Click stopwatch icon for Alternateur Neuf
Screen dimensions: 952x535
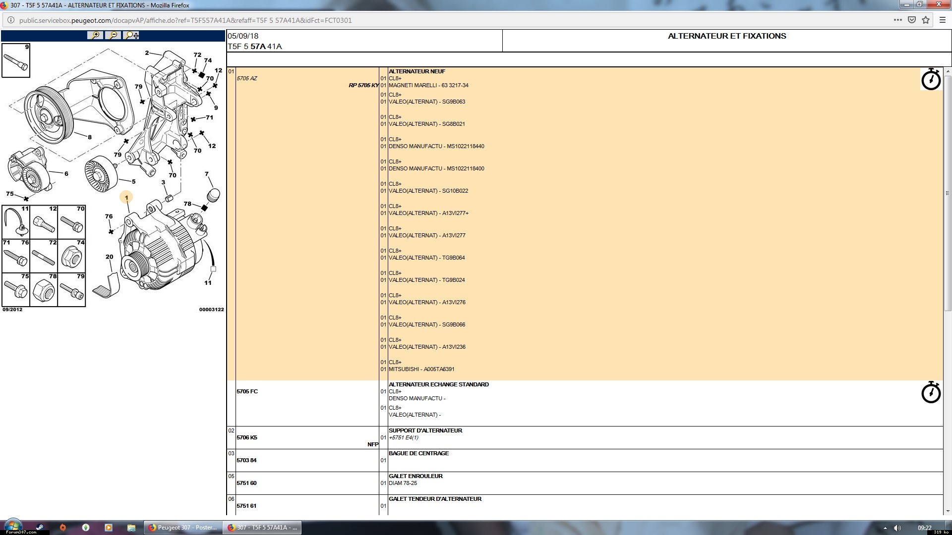pos(931,79)
